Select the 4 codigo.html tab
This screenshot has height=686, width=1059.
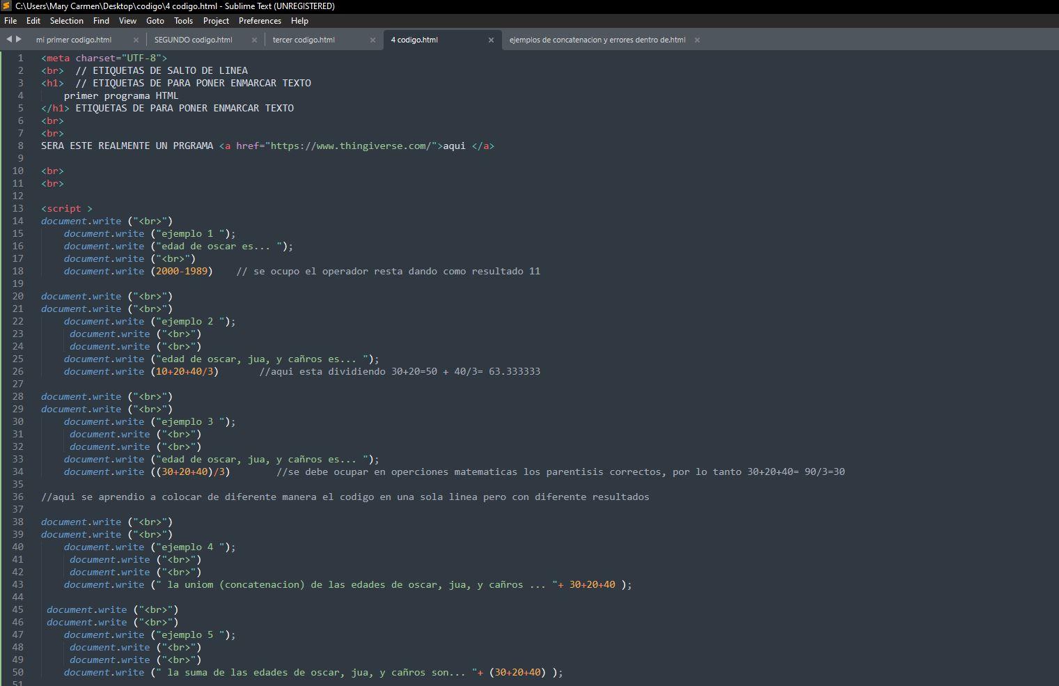click(x=414, y=40)
